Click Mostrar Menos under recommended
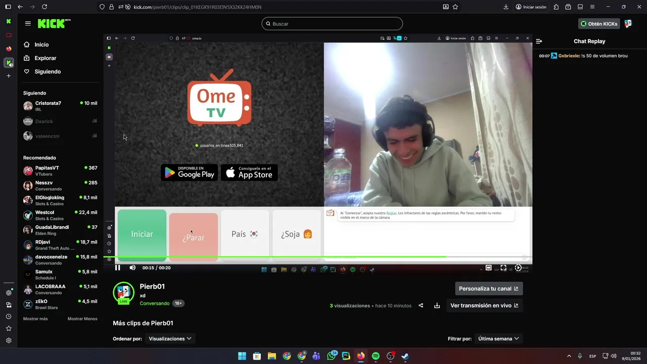Screen dimensions: 647x364 click(x=82, y=319)
